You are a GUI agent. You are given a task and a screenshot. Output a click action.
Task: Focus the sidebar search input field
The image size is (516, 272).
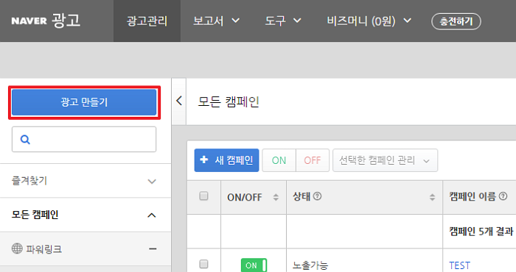click(x=84, y=140)
